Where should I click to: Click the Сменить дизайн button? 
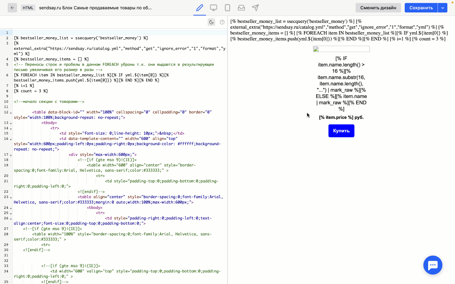[378, 8]
